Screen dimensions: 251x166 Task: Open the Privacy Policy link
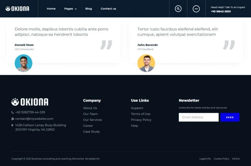tap(141, 120)
